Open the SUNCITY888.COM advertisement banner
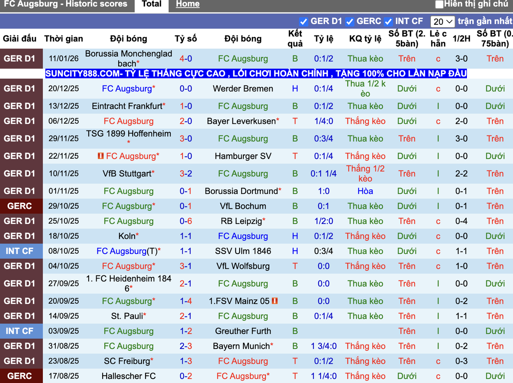Image resolution: width=513 pixels, height=383 pixels. pyautogui.click(x=256, y=74)
